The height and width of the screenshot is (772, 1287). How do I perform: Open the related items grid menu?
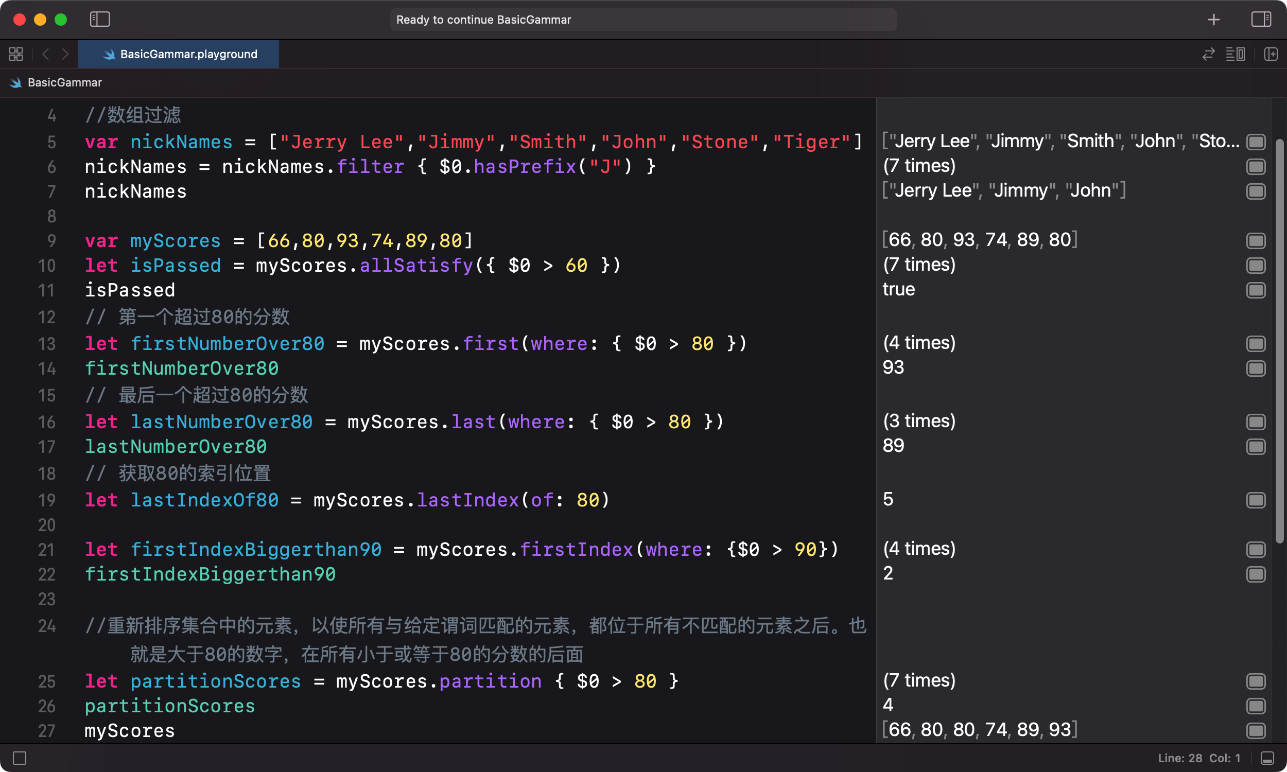click(16, 54)
